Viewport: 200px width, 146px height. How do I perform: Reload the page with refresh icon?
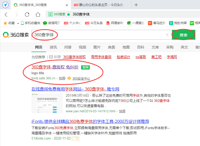(x=27, y=15)
